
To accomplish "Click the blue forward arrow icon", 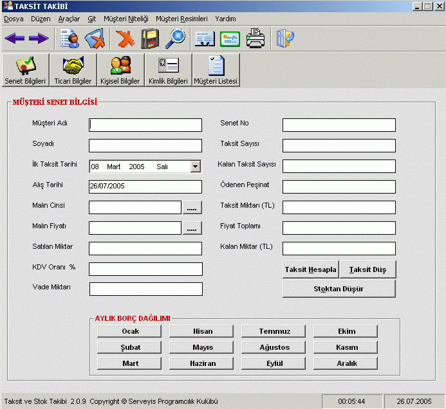I will 39,39.
